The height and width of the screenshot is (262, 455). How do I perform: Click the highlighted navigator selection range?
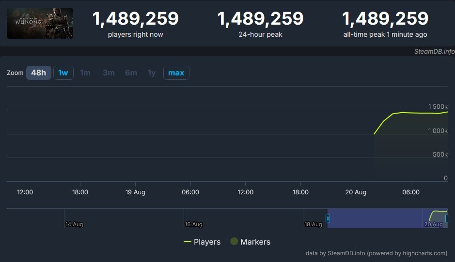(x=387, y=218)
